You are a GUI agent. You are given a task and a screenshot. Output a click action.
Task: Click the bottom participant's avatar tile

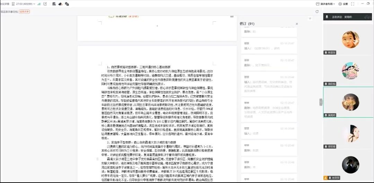tap(348, 165)
